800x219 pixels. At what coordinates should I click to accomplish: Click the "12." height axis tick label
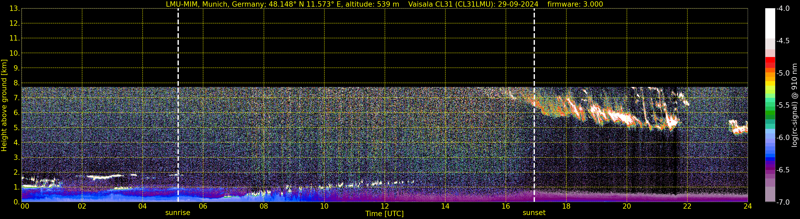coord(15,24)
